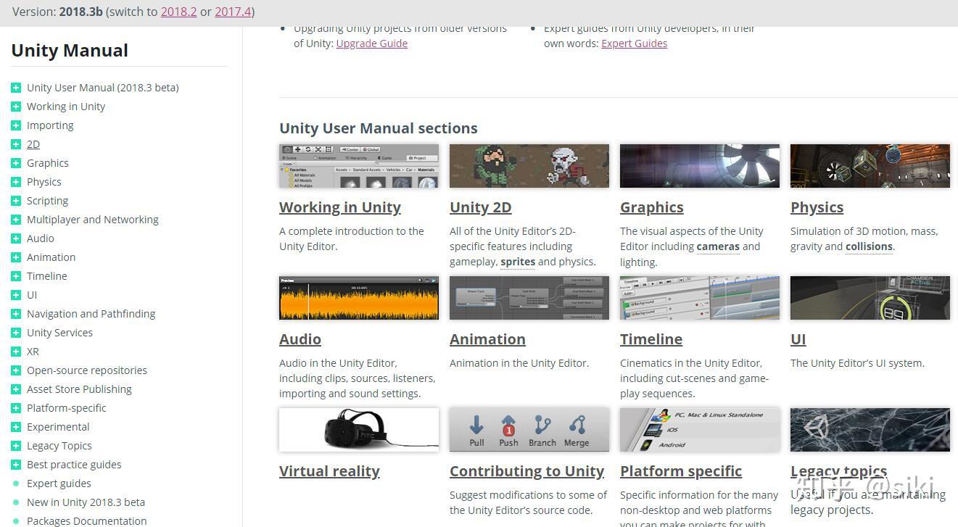
Task: Open the Graphics section heading link
Action: pyautogui.click(x=652, y=207)
